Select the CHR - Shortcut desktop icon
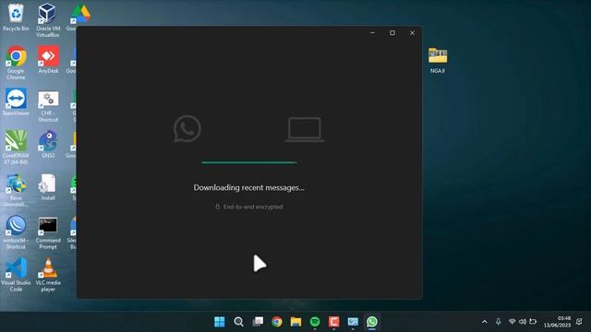This screenshot has width=591, height=332. (x=48, y=105)
